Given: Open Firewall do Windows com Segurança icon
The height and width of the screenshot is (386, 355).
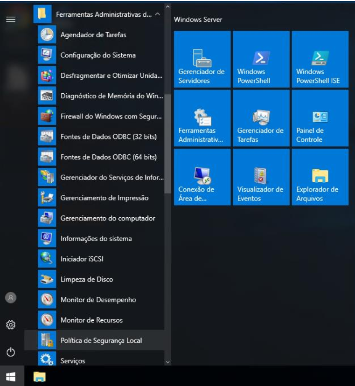Looking at the screenshot, I should [47, 116].
